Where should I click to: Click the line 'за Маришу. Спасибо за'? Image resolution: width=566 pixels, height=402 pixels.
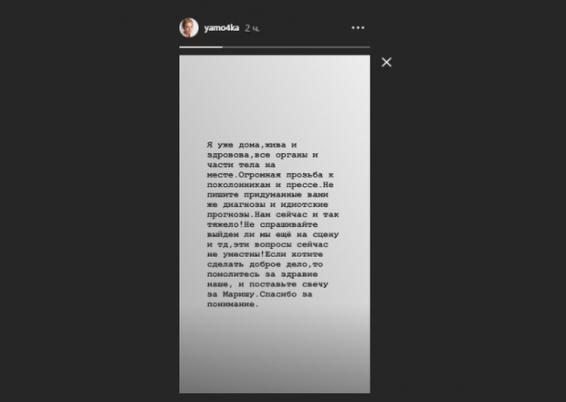point(259,294)
